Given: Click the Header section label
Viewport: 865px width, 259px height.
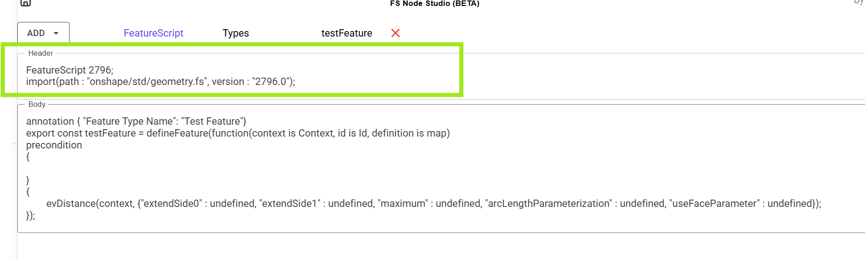Looking at the screenshot, I should [41, 53].
